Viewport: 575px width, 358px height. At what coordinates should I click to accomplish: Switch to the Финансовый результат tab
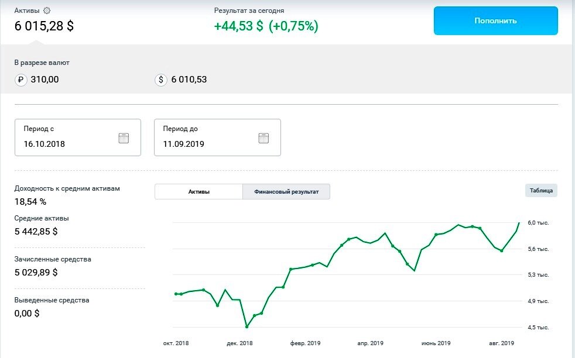pyautogui.click(x=286, y=192)
